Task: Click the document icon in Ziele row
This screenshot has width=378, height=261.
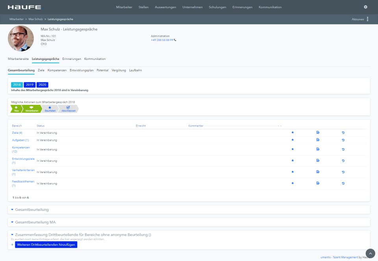Action: (x=318, y=132)
